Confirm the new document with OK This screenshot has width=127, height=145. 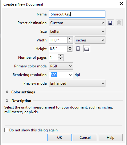[x=59, y=137]
